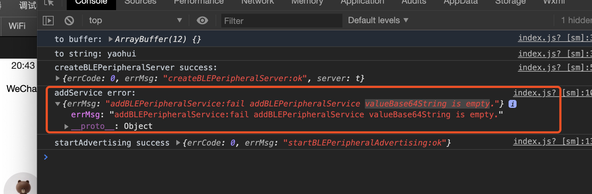Screen dimensions: 592x194
Task: Click the 1 hidden messages label
Action: (576, 20)
